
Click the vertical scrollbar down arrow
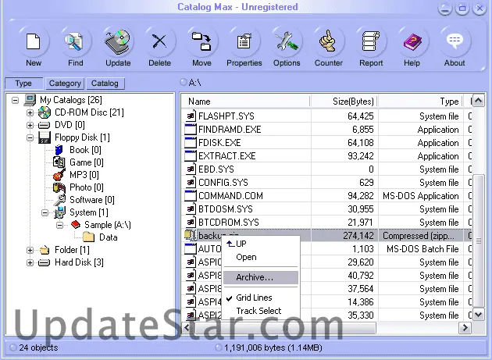[478, 315]
